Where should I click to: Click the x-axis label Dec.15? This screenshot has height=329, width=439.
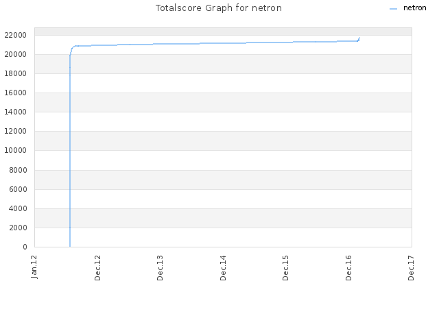pyautogui.click(x=285, y=268)
